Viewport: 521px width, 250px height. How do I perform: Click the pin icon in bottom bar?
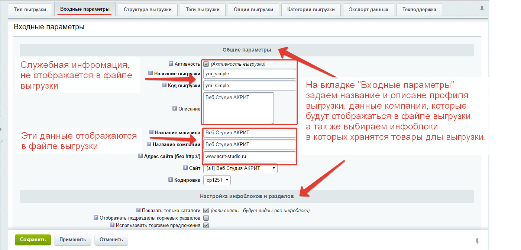(477, 241)
